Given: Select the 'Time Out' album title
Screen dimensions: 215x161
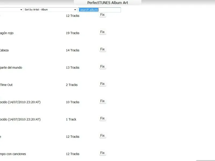Looking at the screenshot, I should [x=6, y=85].
